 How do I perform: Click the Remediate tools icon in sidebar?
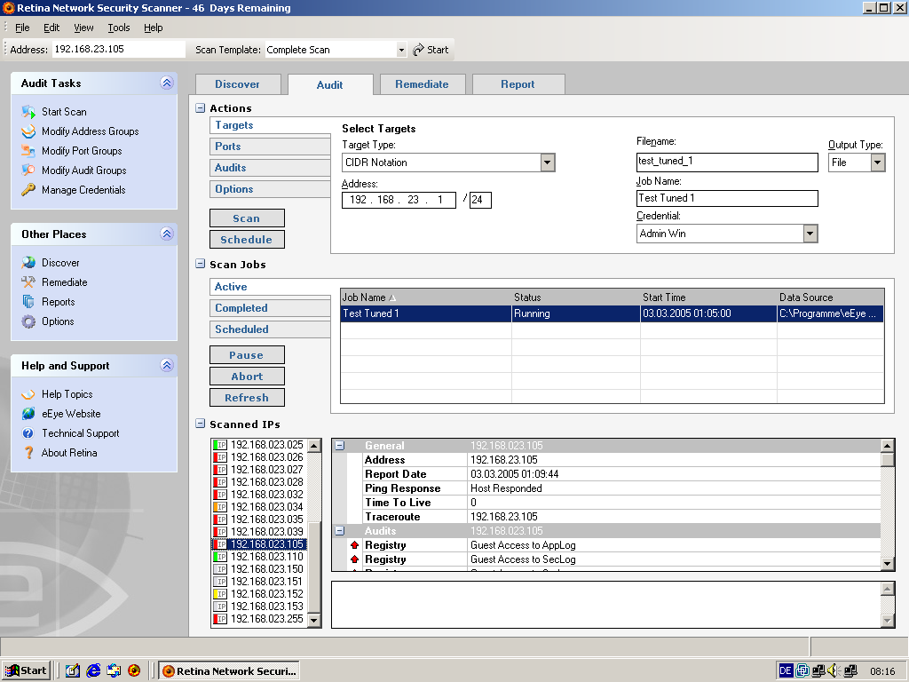[28, 282]
